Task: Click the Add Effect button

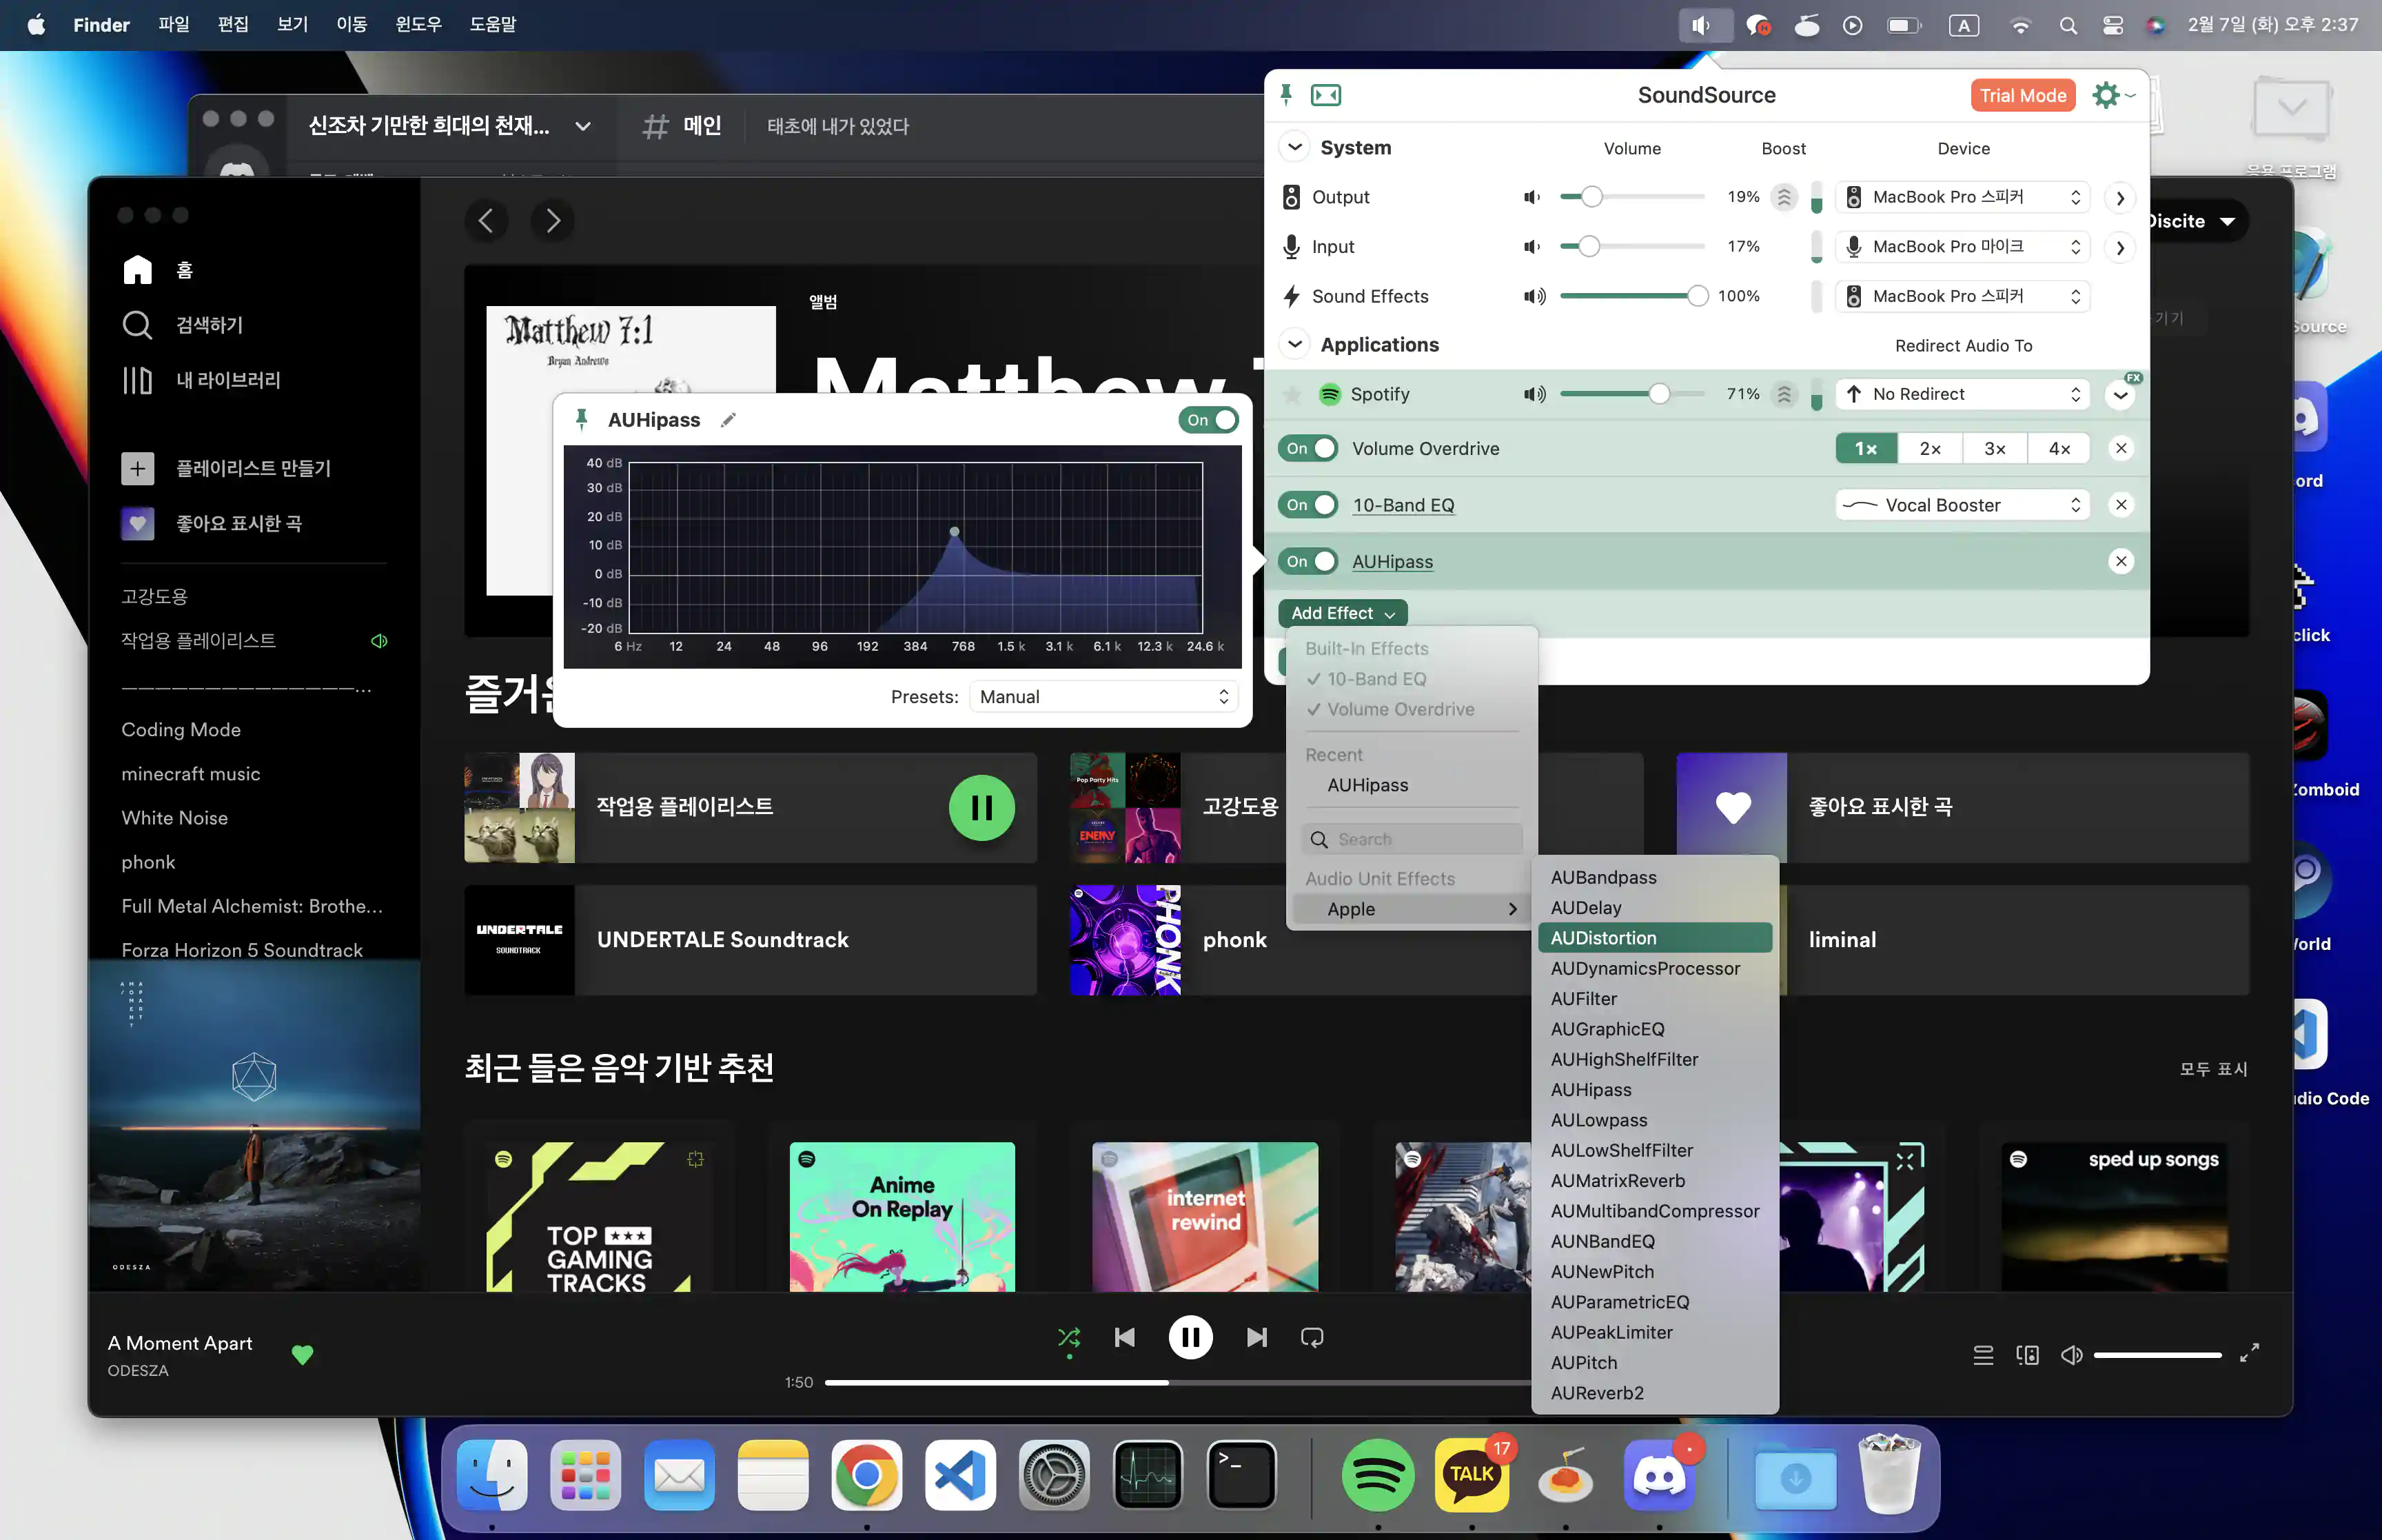Action: tap(1341, 613)
